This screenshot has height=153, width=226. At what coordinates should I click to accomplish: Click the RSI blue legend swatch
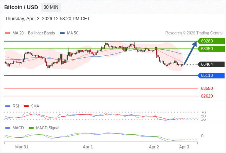8,106
